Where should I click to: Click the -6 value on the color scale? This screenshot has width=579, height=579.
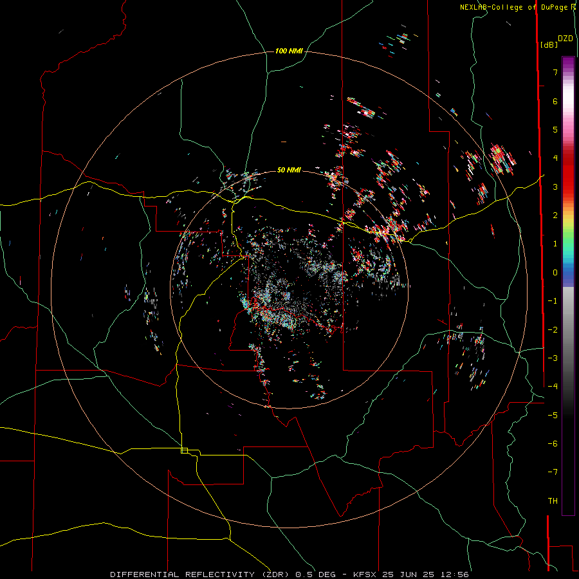[553, 444]
